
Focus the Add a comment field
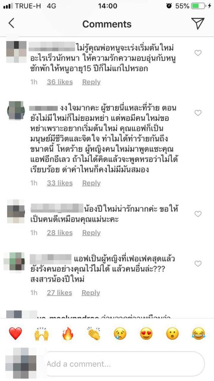point(125,364)
